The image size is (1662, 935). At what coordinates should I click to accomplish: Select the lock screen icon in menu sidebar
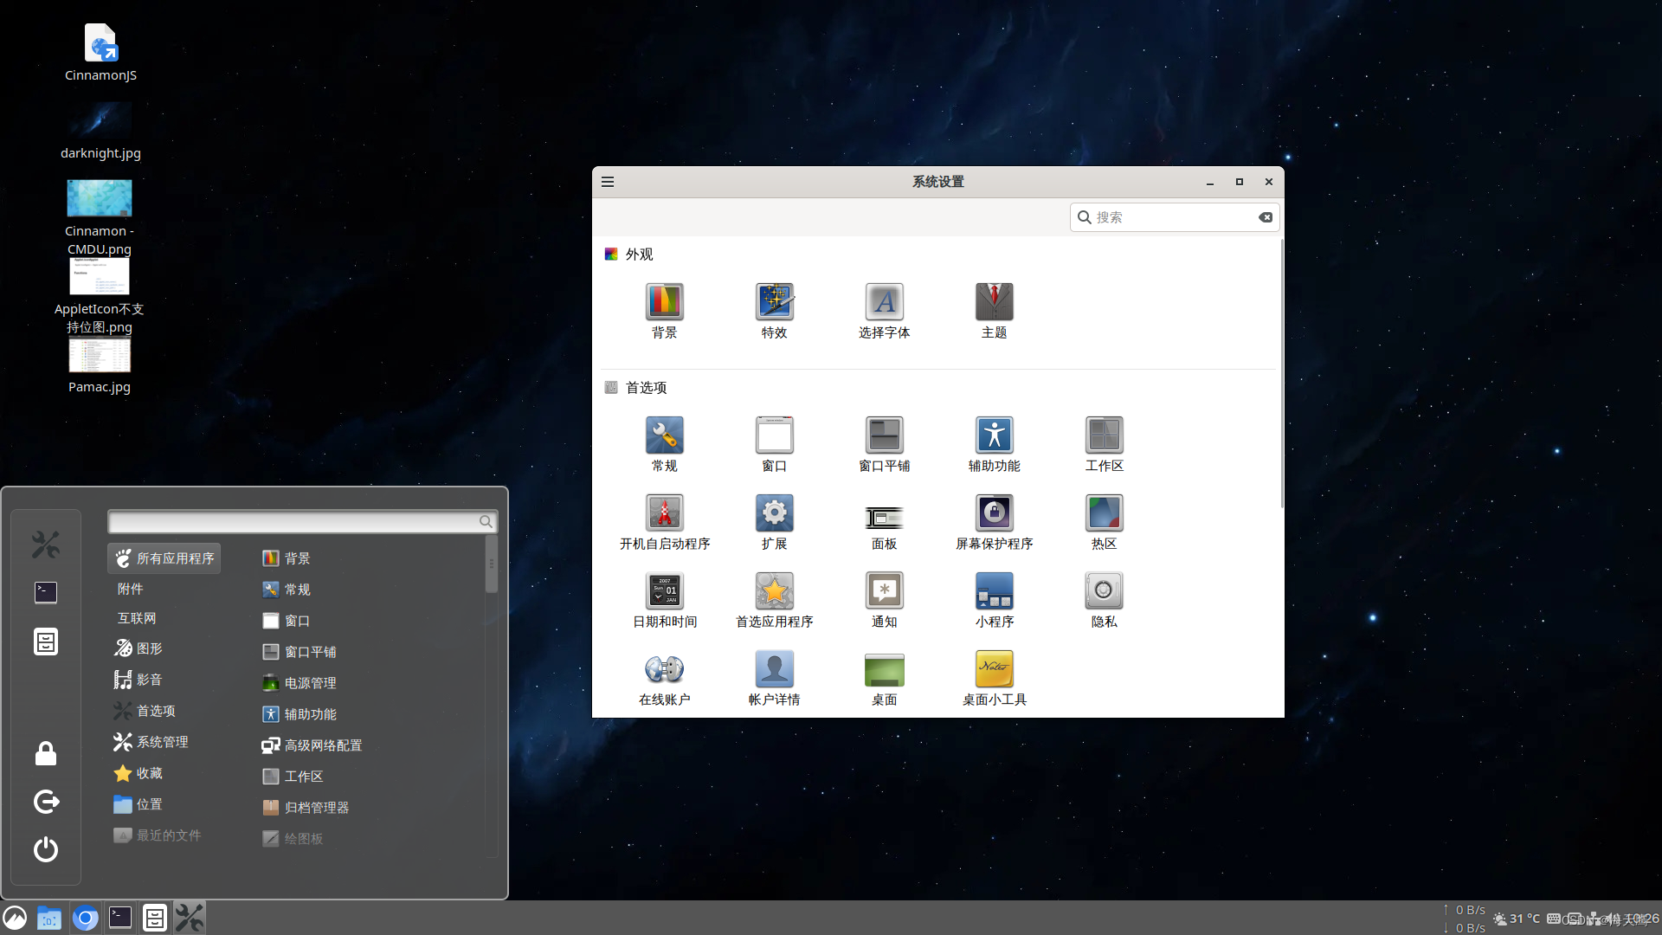45,753
